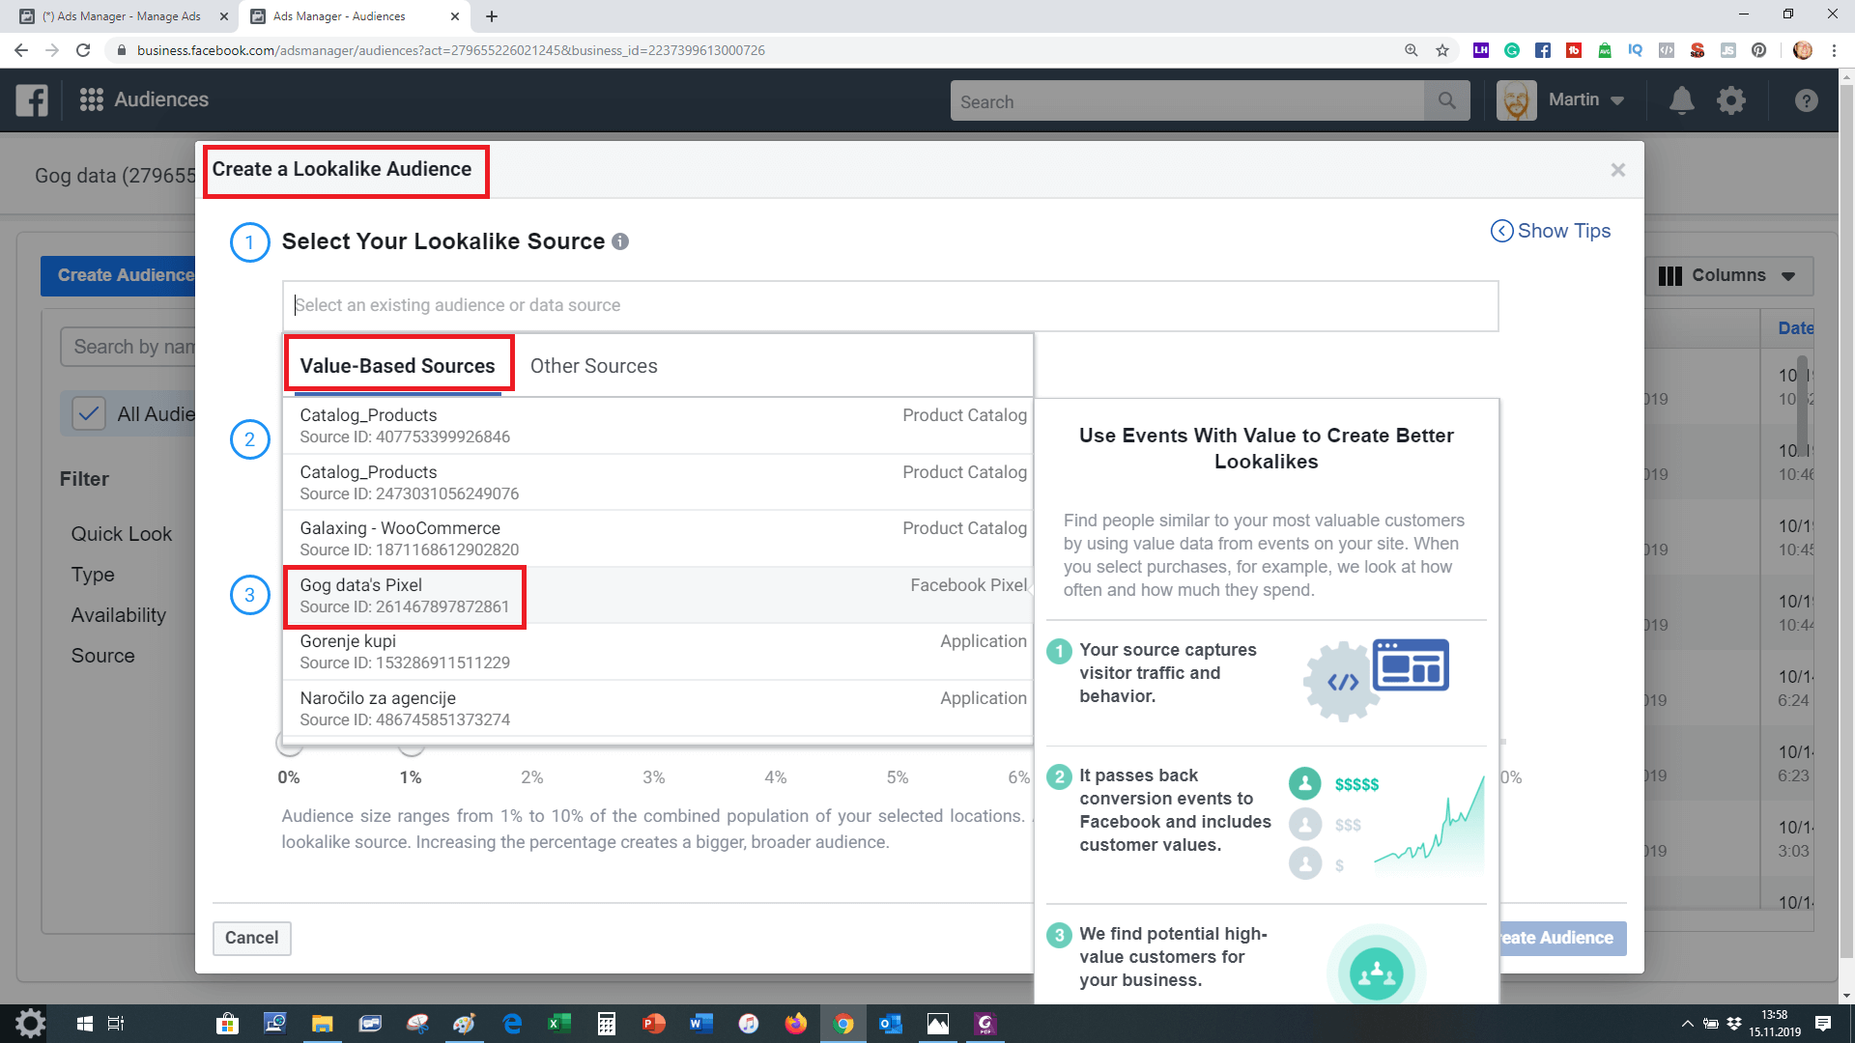Close the Lookalike Audience dialog
1855x1043 pixels.
click(x=1617, y=170)
